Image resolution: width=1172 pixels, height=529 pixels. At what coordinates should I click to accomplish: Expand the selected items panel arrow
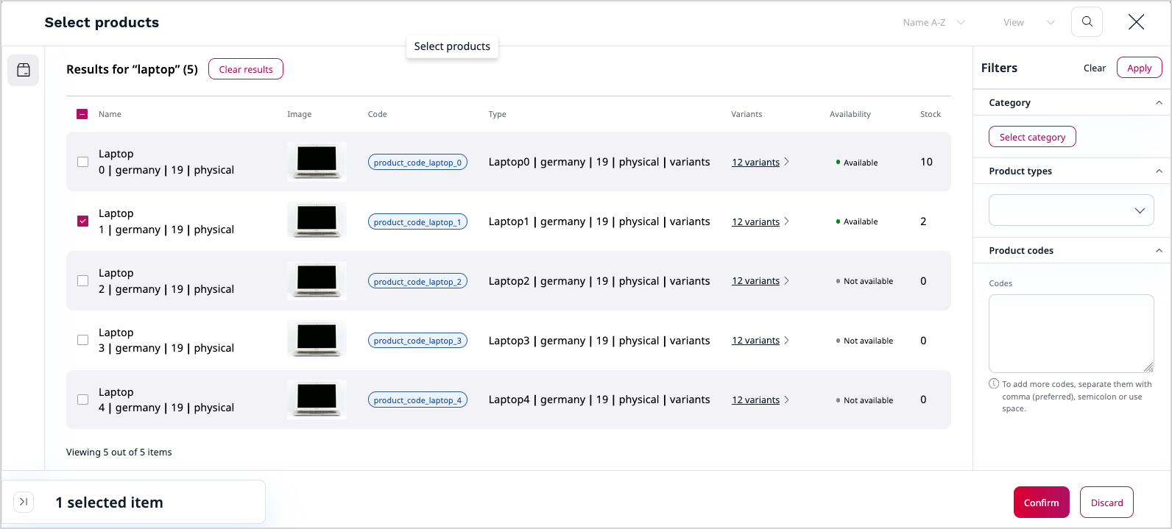(24, 502)
